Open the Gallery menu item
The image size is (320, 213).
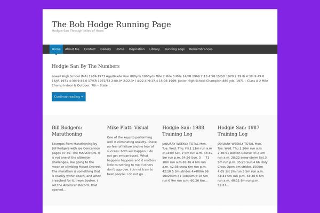[x=106, y=49]
